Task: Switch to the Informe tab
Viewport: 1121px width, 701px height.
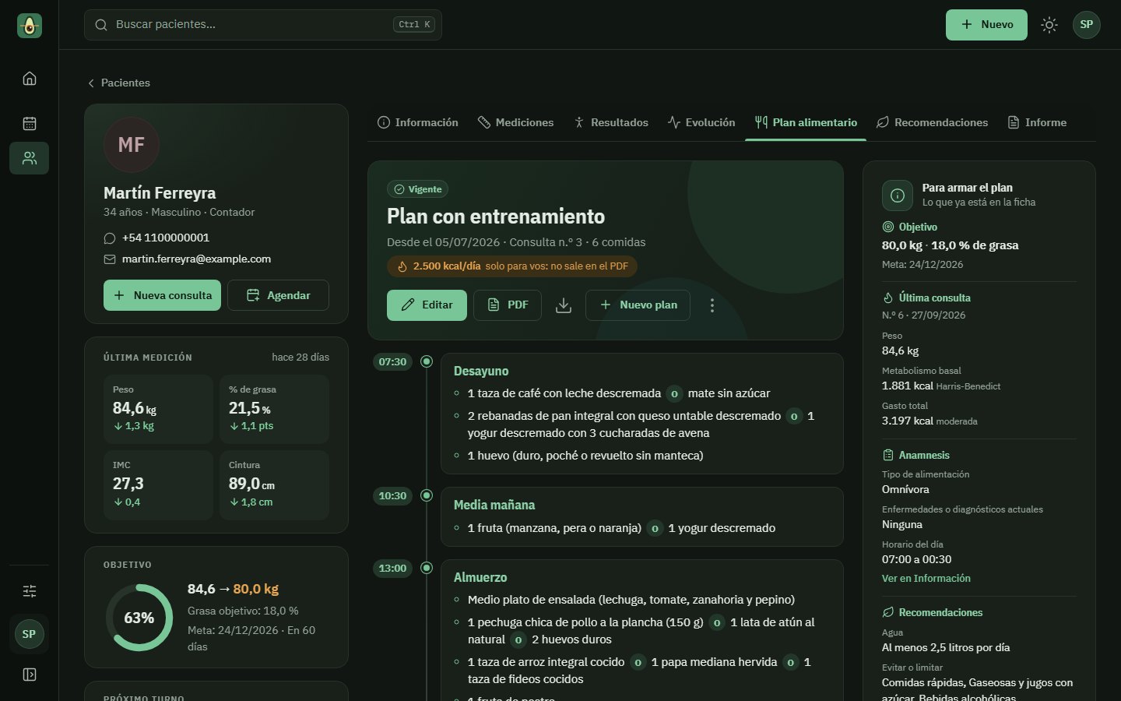Action: point(1037,122)
